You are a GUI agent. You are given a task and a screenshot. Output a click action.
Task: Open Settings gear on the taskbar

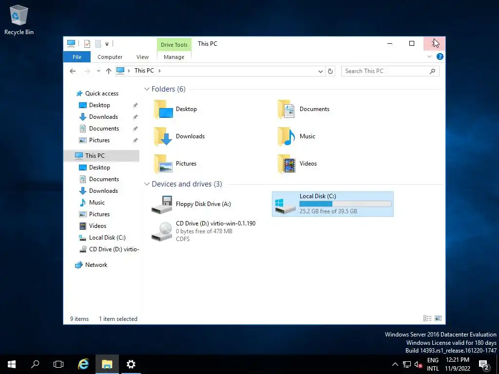pos(131,364)
